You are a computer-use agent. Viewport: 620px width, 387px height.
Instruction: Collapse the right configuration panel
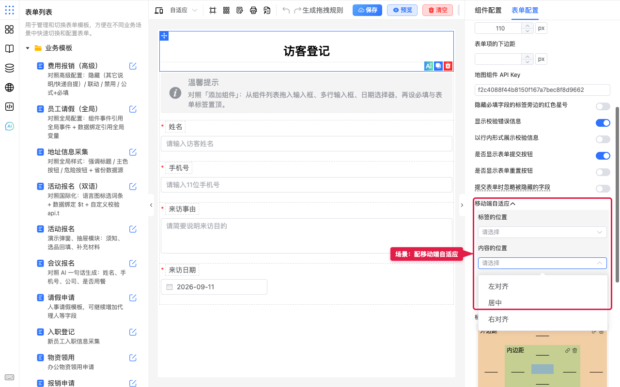462,205
